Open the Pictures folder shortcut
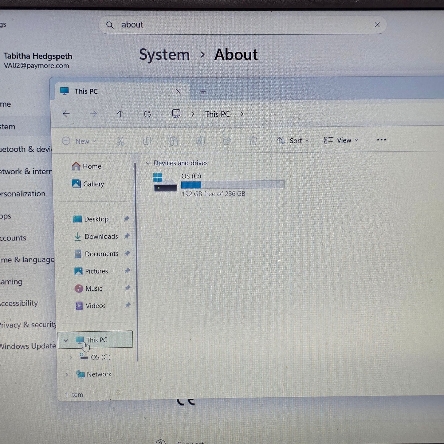Image resolution: width=444 pixels, height=444 pixels. [91, 271]
